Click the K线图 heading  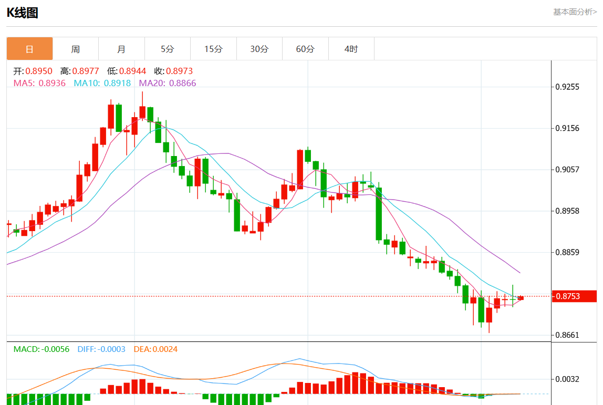(22, 13)
